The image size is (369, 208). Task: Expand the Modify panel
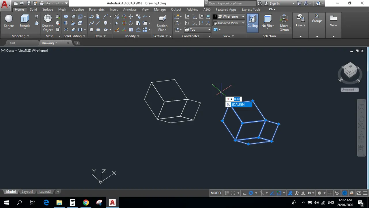point(132,36)
